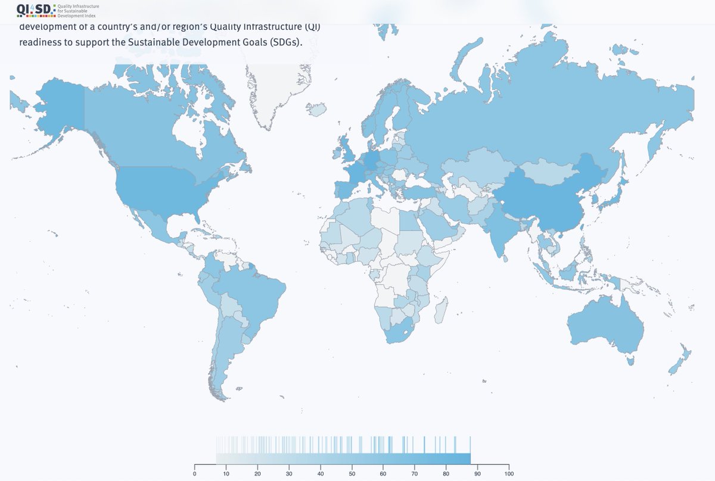Select Germany, the darkest European country

(x=372, y=160)
